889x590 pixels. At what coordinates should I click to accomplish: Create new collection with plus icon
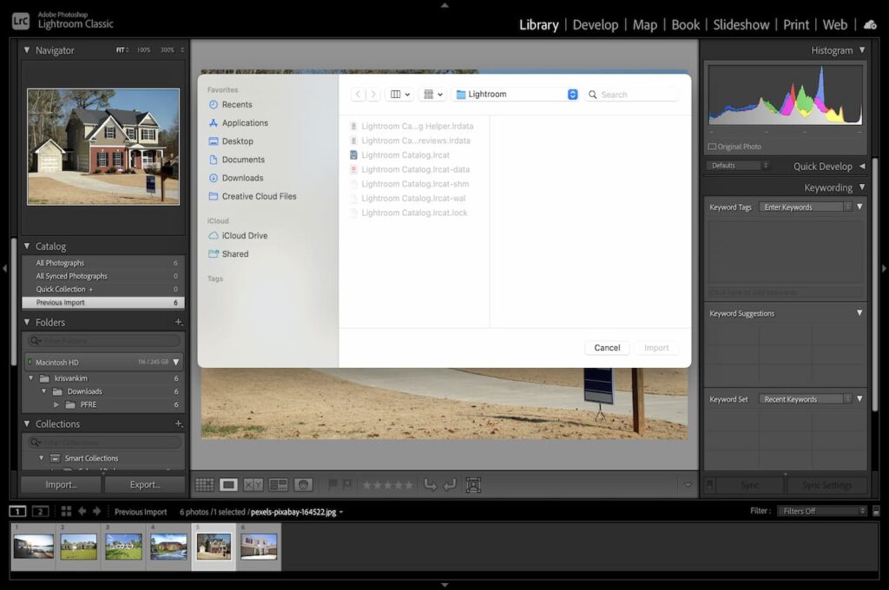179,423
